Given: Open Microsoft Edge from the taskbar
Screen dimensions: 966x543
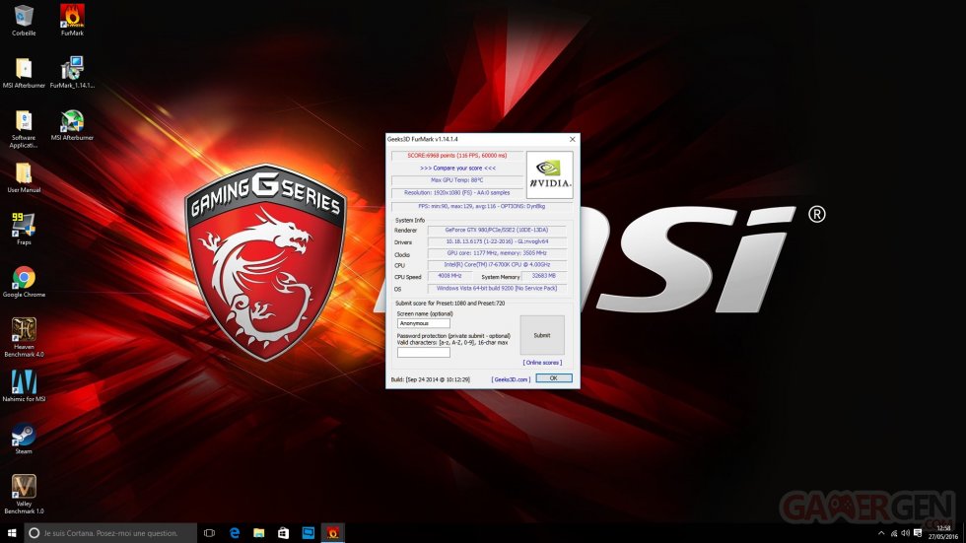Looking at the screenshot, I should pyautogui.click(x=235, y=532).
